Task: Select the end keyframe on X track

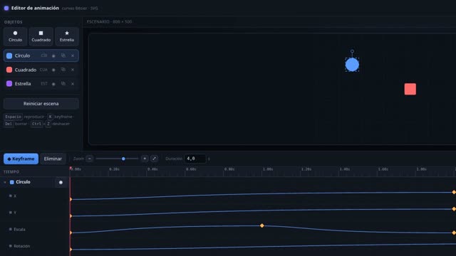Action: pyautogui.click(x=454, y=192)
